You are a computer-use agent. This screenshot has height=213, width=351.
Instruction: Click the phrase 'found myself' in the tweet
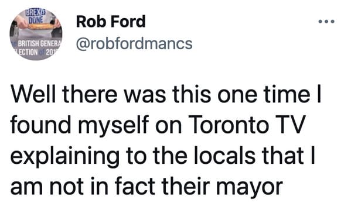coord(80,126)
